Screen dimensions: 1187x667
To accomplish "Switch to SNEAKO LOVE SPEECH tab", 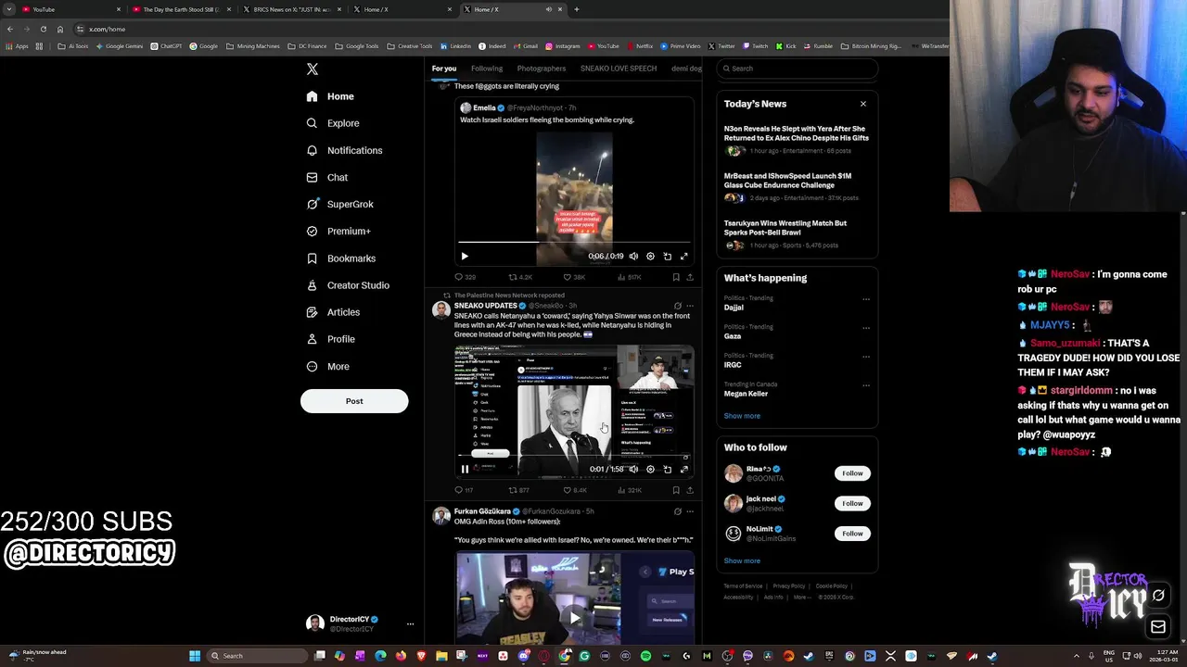I will click(619, 69).
